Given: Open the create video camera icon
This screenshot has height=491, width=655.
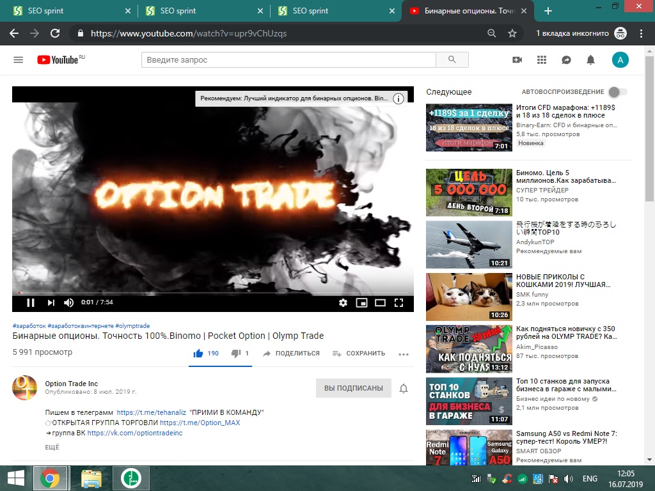Looking at the screenshot, I should (517, 59).
